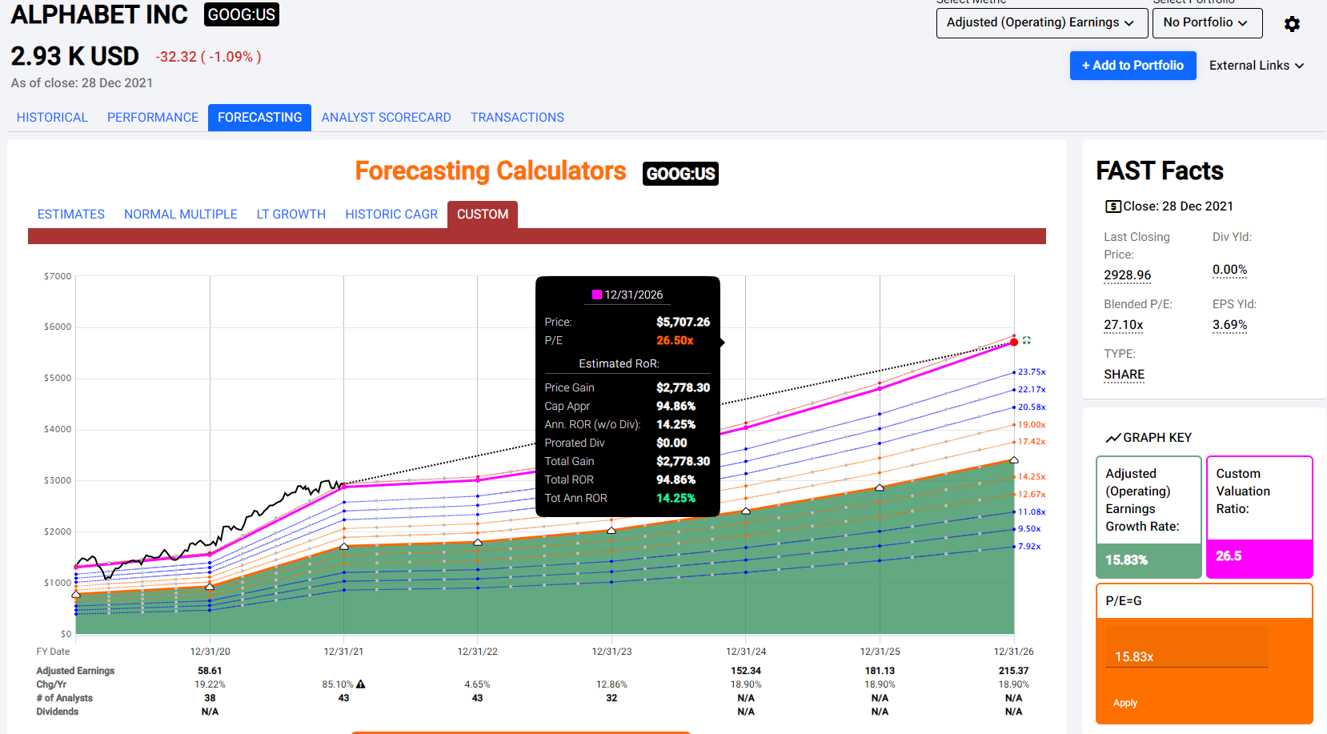The height and width of the screenshot is (734, 1327).
Task: Click the green 15.83% growth rate swatch
Action: click(x=1149, y=560)
